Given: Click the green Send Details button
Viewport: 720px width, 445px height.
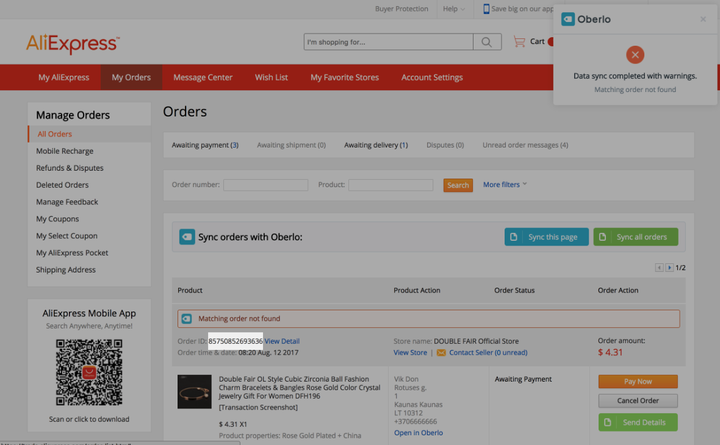Looking at the screenshot, I should (638, 422).
